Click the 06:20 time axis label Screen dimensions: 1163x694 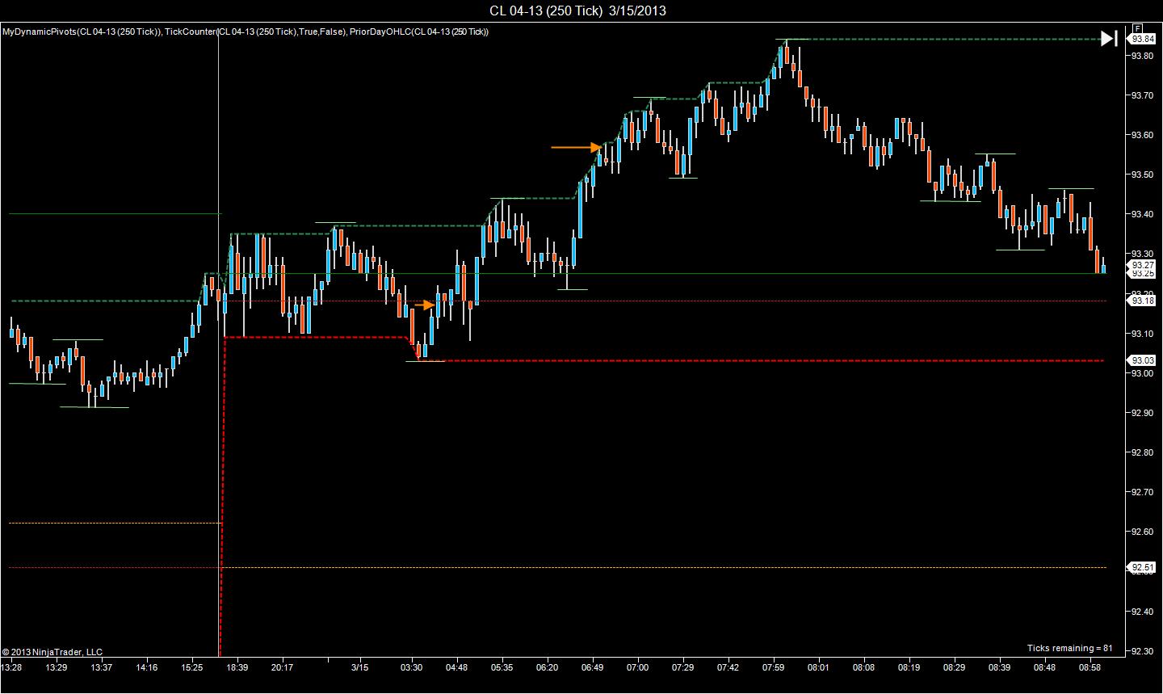click(548, 668)
